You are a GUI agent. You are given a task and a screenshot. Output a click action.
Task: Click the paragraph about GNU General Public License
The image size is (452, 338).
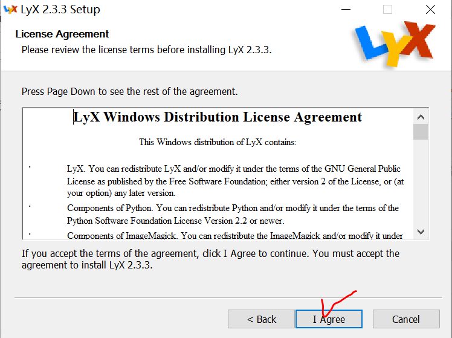[235, 181]
